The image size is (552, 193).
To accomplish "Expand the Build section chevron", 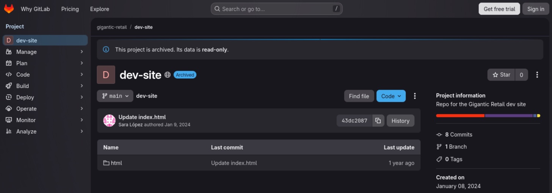I will (x=82, y=86).
